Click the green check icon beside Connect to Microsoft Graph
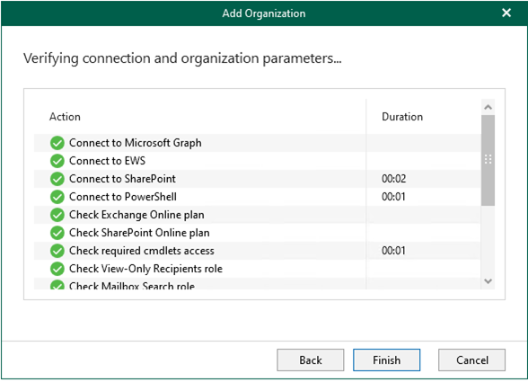Viewport: 528px width, 382px height. pyautogui.click(x=57, y=143)
